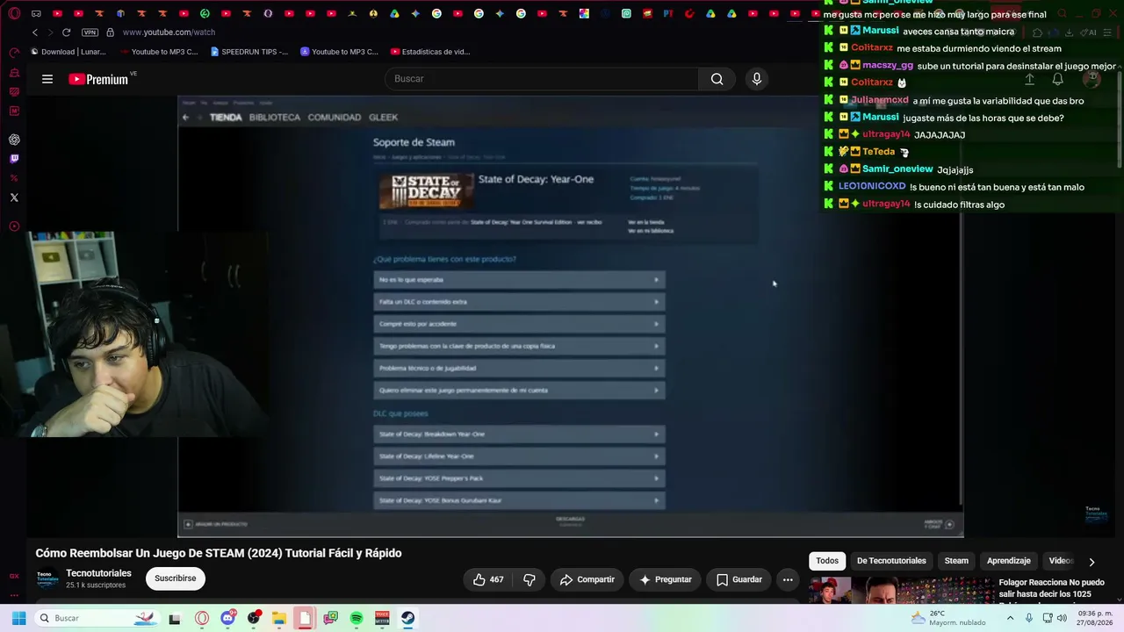View site security lock info

click(x=110, y=32)
